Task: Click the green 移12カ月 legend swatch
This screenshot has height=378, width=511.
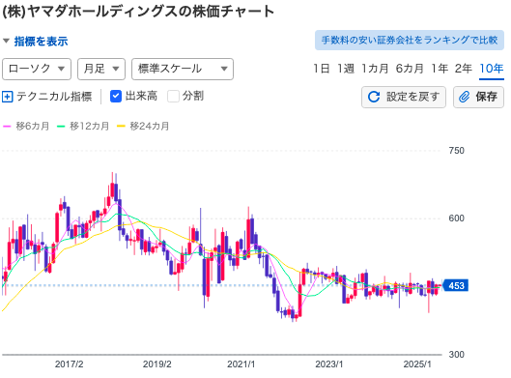Action: tap(61, 127)
